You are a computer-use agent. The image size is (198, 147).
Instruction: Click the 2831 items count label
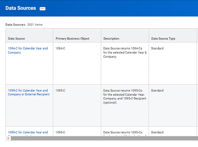point(35,25)
